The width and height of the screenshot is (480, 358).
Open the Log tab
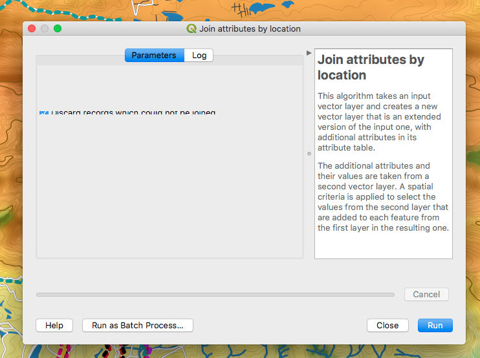point(199,56)
